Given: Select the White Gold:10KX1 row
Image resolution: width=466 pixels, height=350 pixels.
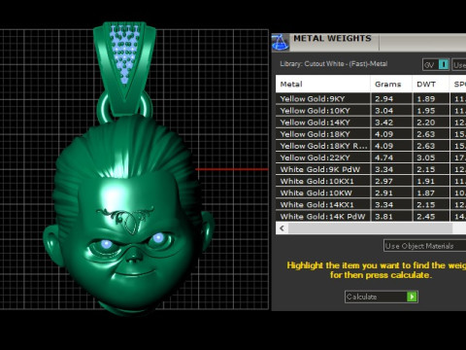Looking at the screenshot, I should click(x=371, y=181).
